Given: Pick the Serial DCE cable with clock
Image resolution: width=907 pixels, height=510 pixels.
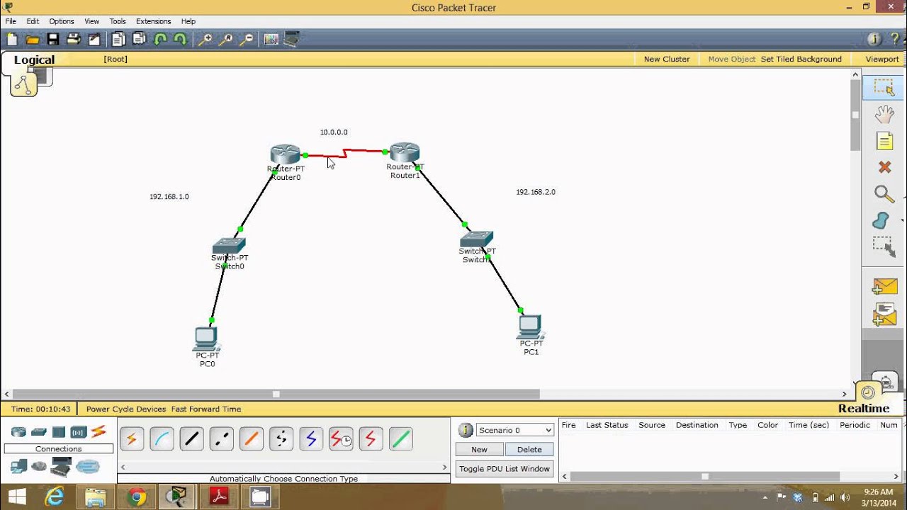Looking at the screenshot, I should [341, 439].
